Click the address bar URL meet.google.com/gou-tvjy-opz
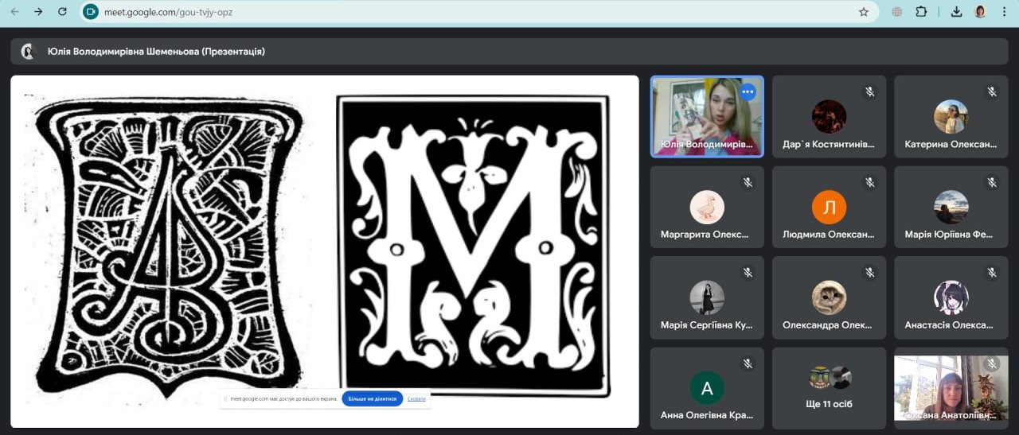 (x=168, y=12)
